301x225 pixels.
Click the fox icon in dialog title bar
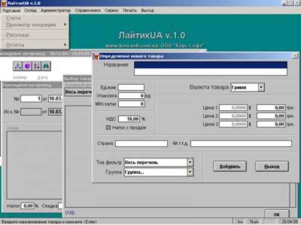97,56
